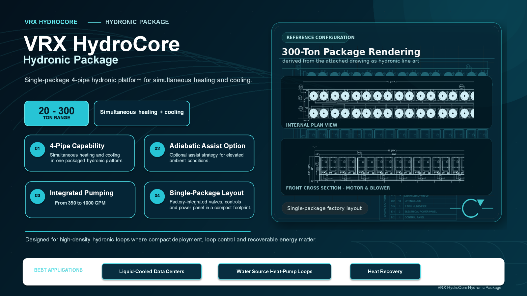Image resolution: width=527 pixels, height=296 pixels.
Task: Select the 20 - 300 Ton Range tile
Action: pos(57,113)
